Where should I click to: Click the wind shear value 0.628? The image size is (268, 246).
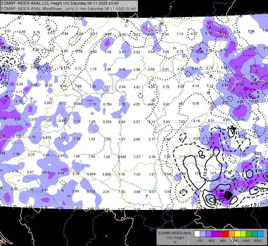click(107, 174)
